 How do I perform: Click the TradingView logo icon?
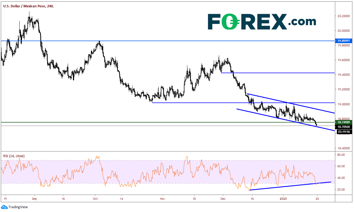[x=5, y=207]
